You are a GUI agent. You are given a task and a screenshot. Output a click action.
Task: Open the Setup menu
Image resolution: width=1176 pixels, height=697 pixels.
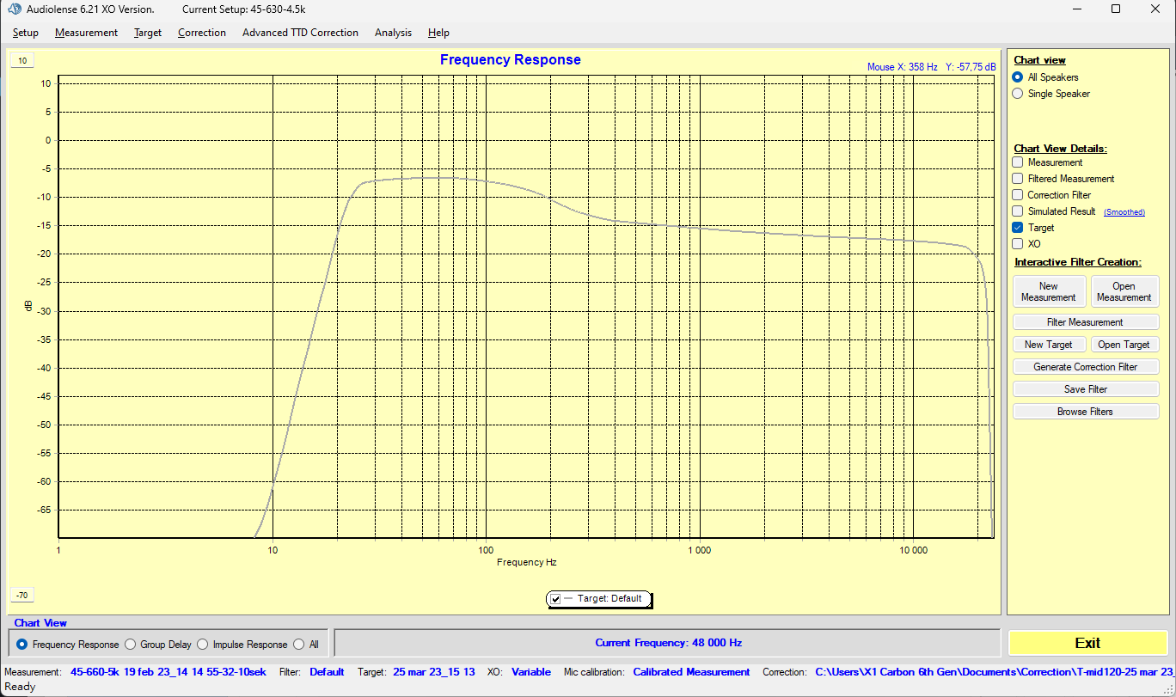(x=26, y=33)
